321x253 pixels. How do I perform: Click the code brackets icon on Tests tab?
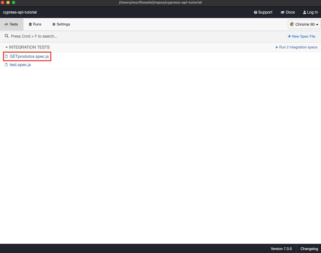6,24
